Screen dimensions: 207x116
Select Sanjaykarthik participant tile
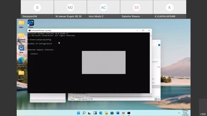coord(37,9)
